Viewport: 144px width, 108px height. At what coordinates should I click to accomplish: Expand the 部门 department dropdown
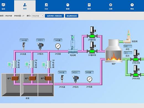[38, 16]
